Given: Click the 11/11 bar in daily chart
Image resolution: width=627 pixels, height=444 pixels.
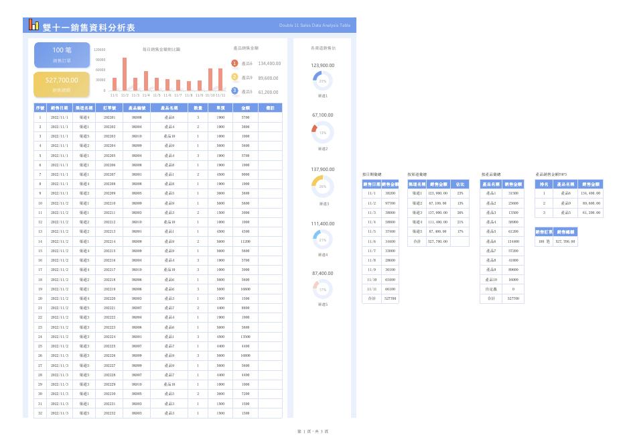Looking at the screenshot, I should pyautogui.click(x=220, y=79).
